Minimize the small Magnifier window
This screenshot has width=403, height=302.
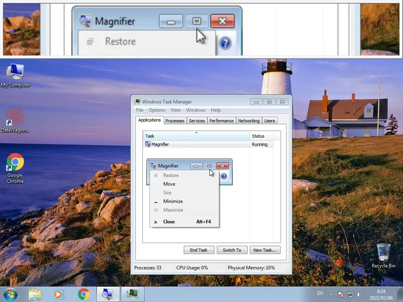[x=197, y=166]
